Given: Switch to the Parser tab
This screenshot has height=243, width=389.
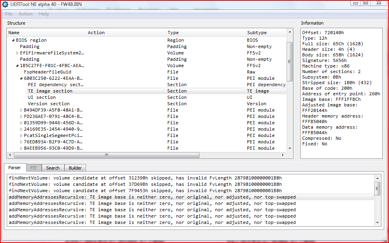Looking at the screenshot, I should click(x=15, y=168).
